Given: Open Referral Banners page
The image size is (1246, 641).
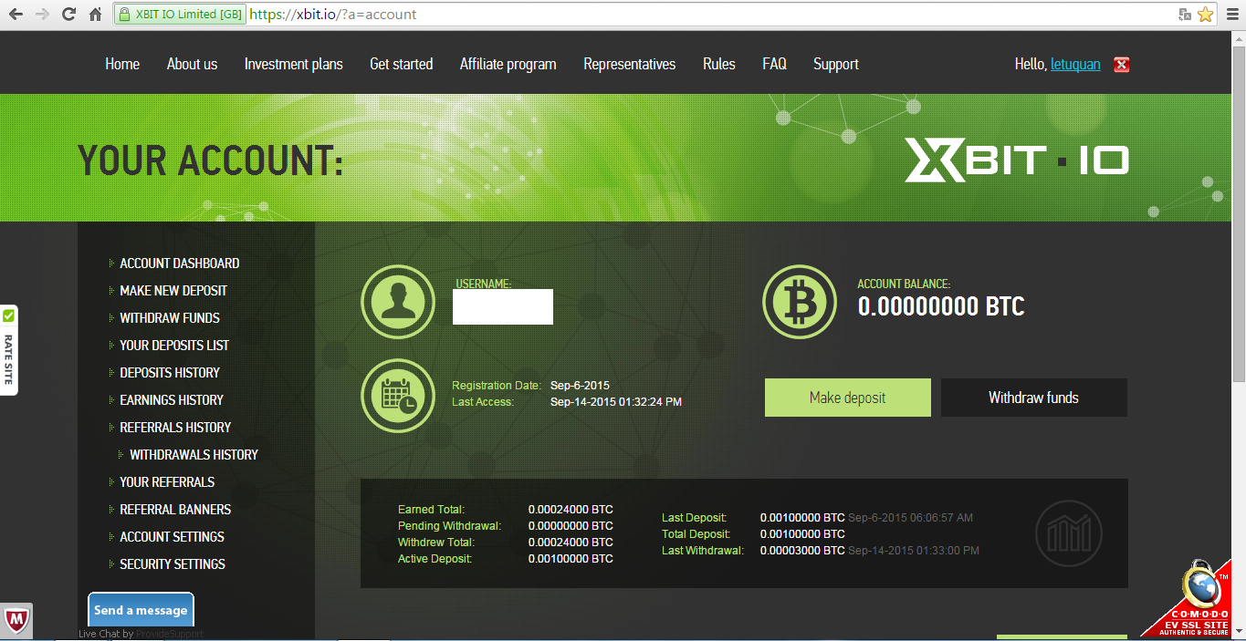Looking at the screenshot, I should click(175, 510).
